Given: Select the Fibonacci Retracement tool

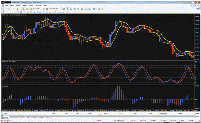Looking at the screenshot, I should coord(24,12).
